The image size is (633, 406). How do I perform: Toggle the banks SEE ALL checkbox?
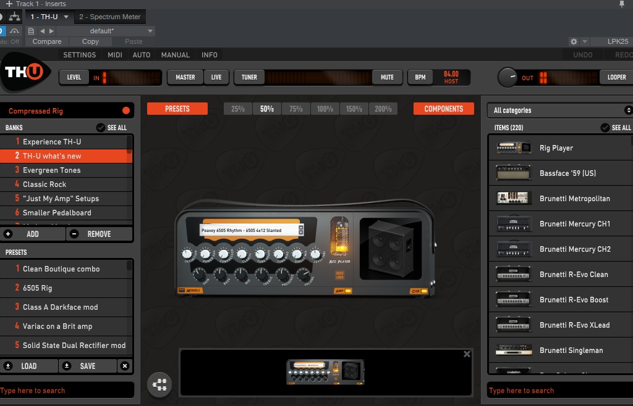click(101, 128)
